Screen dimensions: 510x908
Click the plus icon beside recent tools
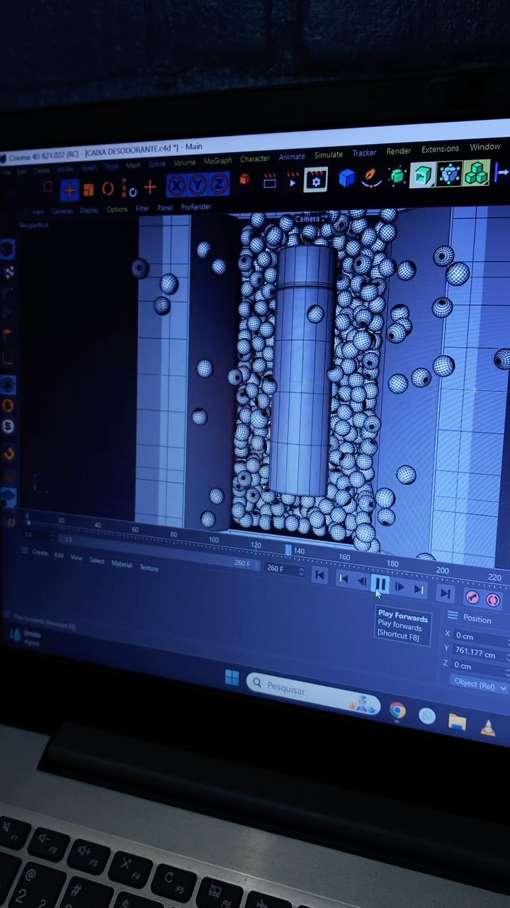click(x=149, y=187)
